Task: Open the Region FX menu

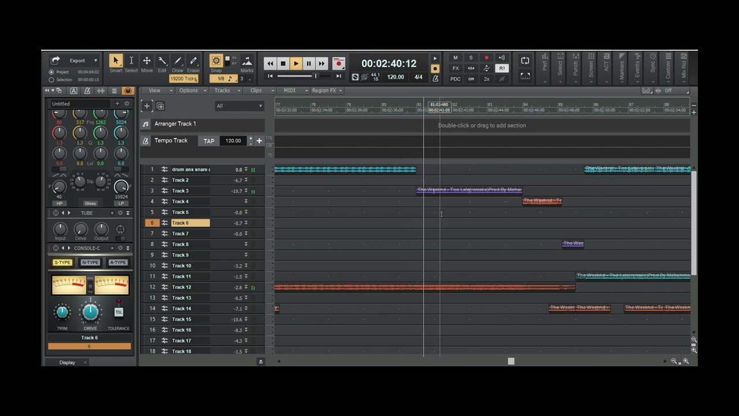Action: point(326,91)
